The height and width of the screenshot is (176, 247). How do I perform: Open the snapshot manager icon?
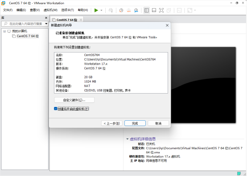136,10
